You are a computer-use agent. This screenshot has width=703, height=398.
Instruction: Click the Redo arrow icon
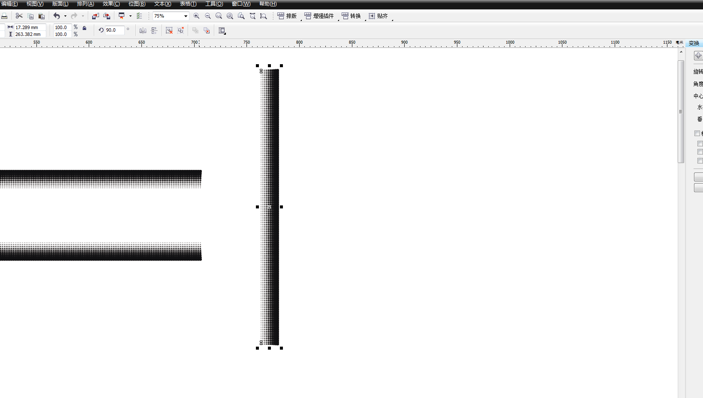pyautogui.click(x=74, y=16)
